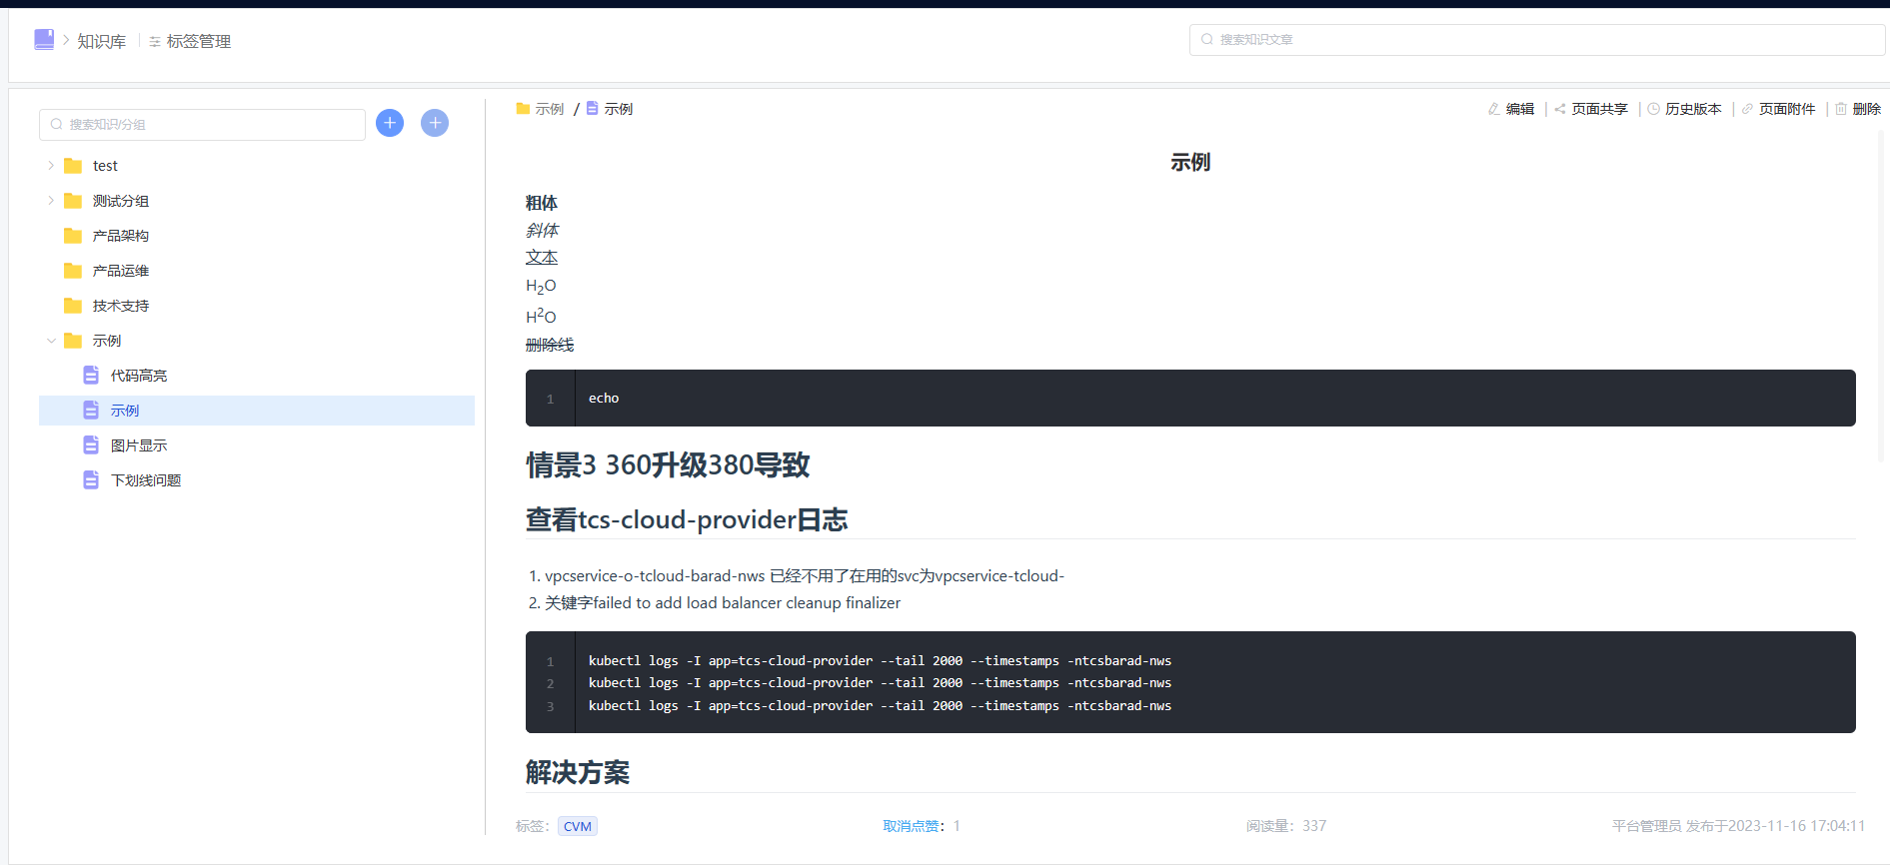
Task: Click line 2 of kubectl code block
Action: [x=880, y=683]
